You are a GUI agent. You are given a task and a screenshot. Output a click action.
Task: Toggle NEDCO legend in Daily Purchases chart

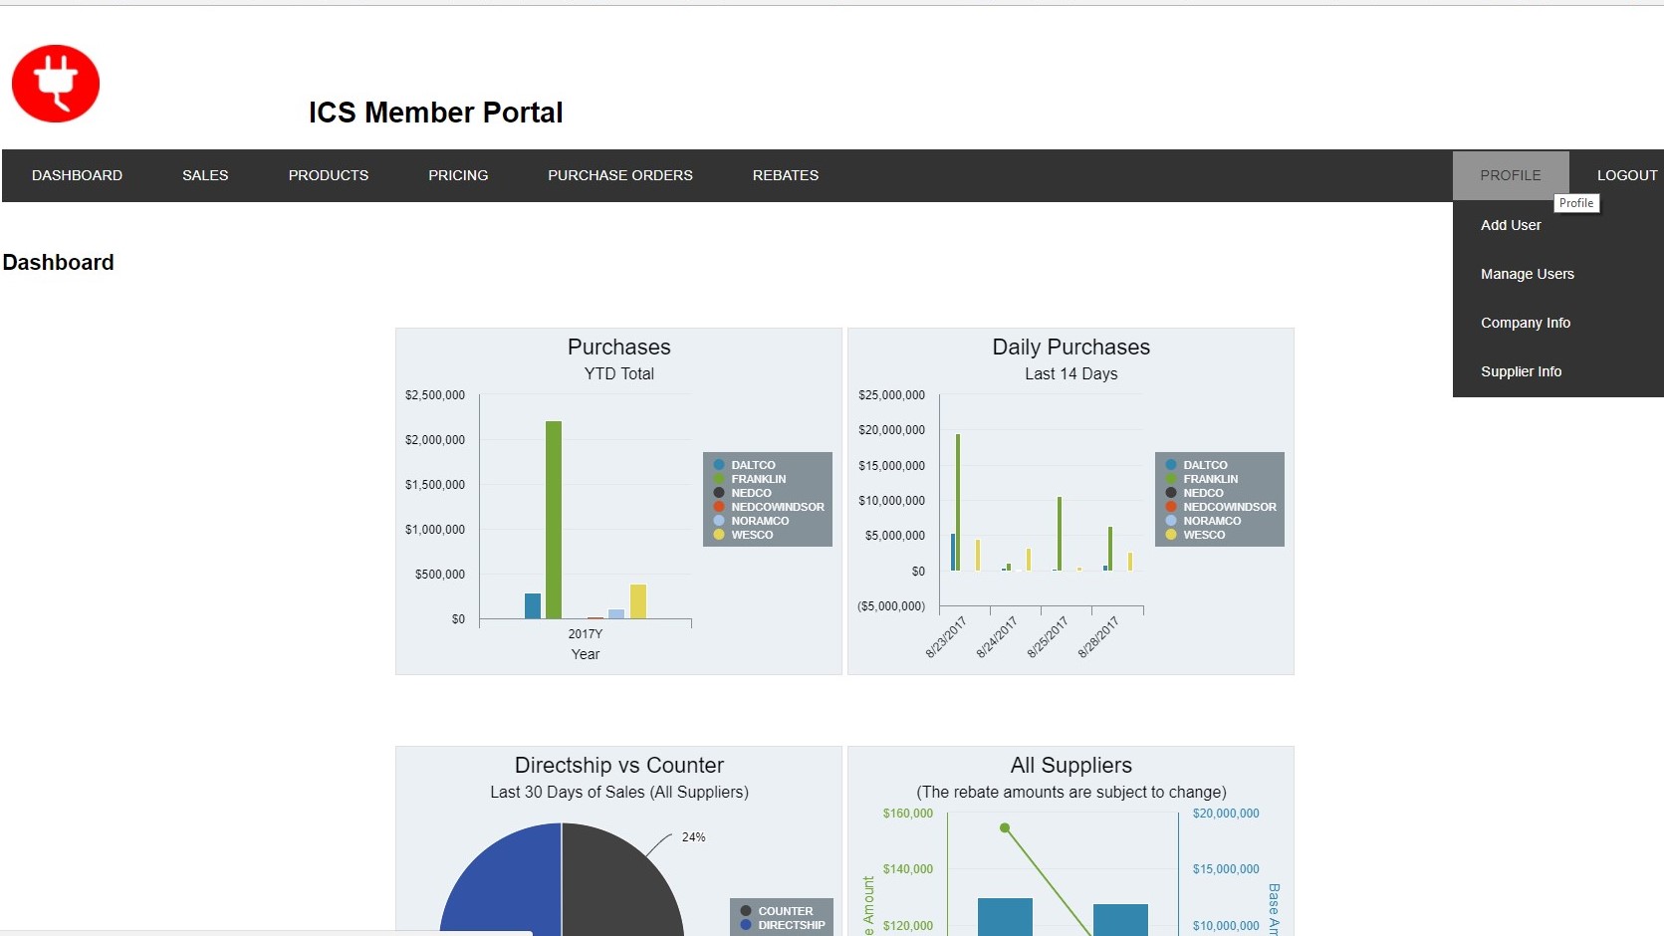pyautogui.click(x=1194, y=493)
